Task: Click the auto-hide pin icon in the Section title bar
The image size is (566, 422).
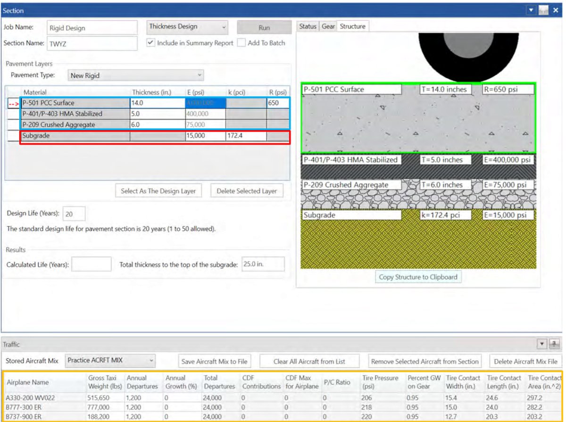Action: [x=543, y=10]
